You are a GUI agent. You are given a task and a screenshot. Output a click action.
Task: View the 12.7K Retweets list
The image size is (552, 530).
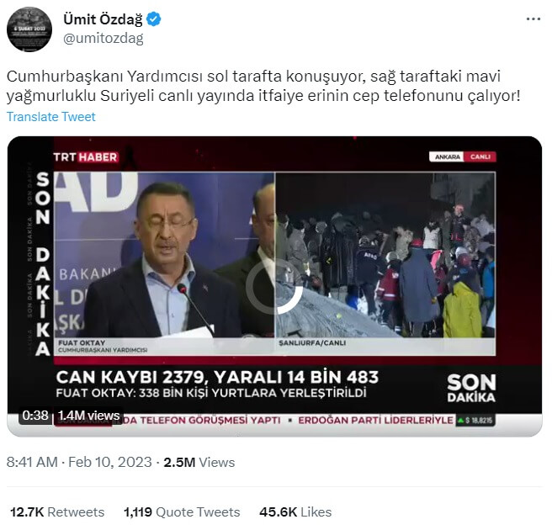57,511
